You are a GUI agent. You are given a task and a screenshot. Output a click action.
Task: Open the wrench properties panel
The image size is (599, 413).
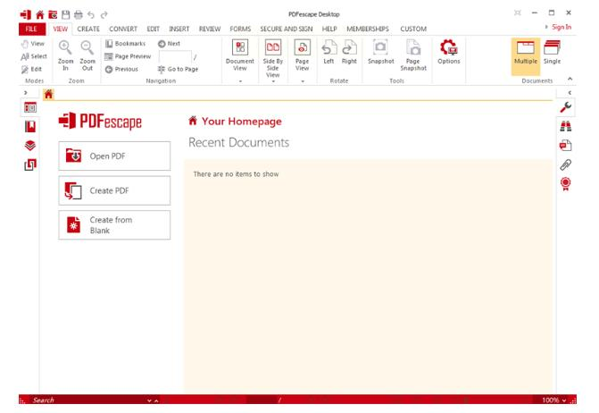pos(566,107)
